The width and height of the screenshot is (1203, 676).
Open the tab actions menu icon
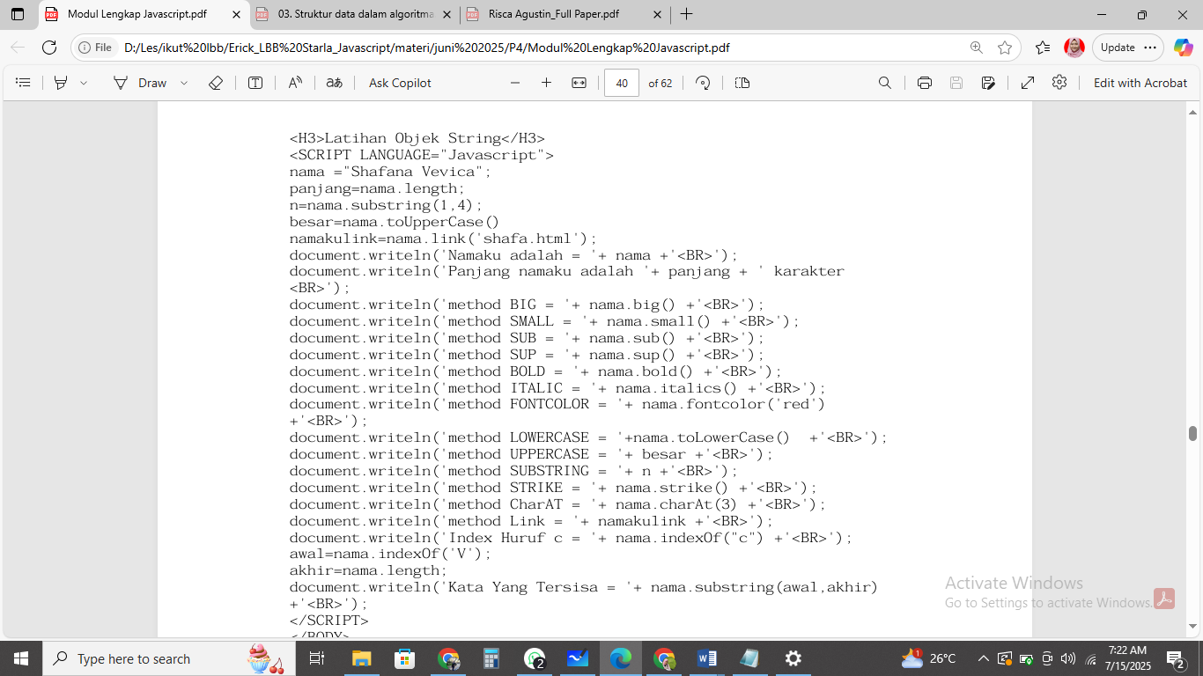[x=18, y=14]
